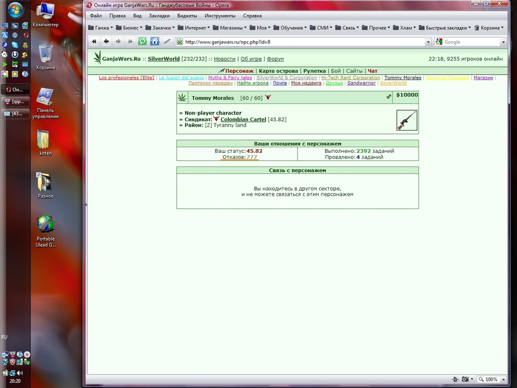Image resolution: width=517 pixels, height=388 pixels.
Task: Click the forward arrow button
Action: coord(118,42)
